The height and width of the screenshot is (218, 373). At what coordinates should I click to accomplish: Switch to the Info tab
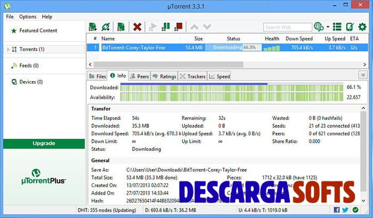(118, 76)
